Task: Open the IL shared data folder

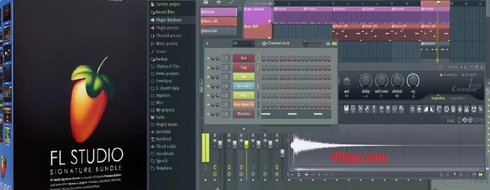Action: tap(165, 88)
